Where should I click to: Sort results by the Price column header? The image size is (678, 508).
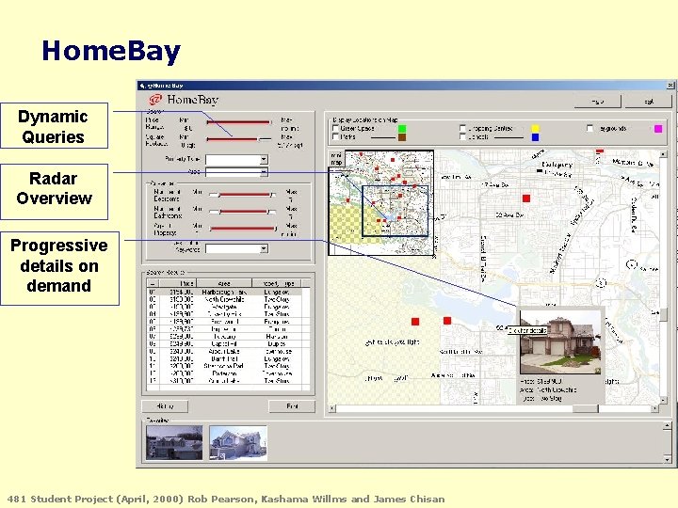179,283
